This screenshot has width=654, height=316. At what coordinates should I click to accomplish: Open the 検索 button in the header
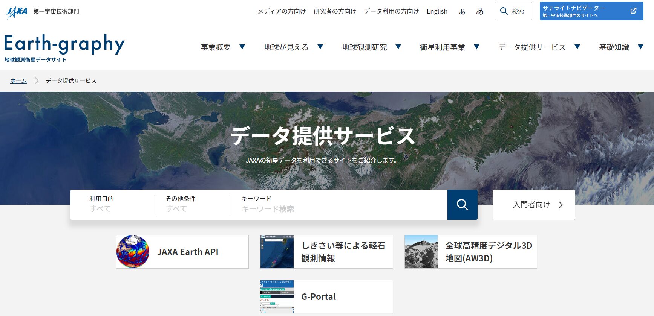[x=513, y=11]
